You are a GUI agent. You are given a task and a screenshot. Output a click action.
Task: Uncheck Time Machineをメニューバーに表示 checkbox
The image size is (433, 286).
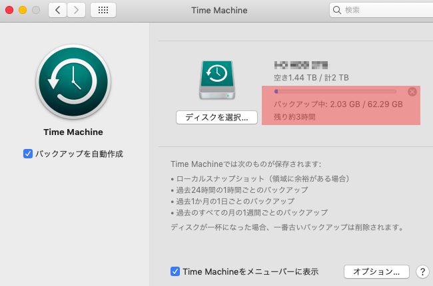pyautogui.click(x=175, y=271)
